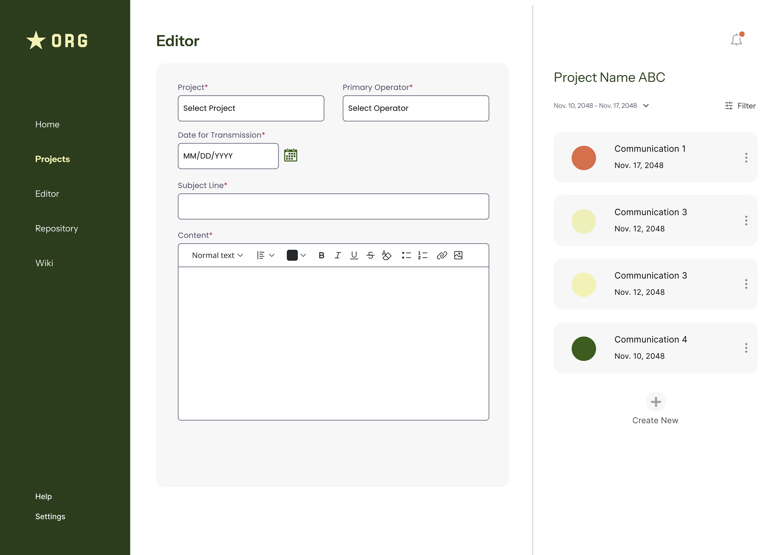This screenshot has width=781, height=555.
Task: Click the Nov. 17, 2048 date text
Action: (x=639, y=165)
